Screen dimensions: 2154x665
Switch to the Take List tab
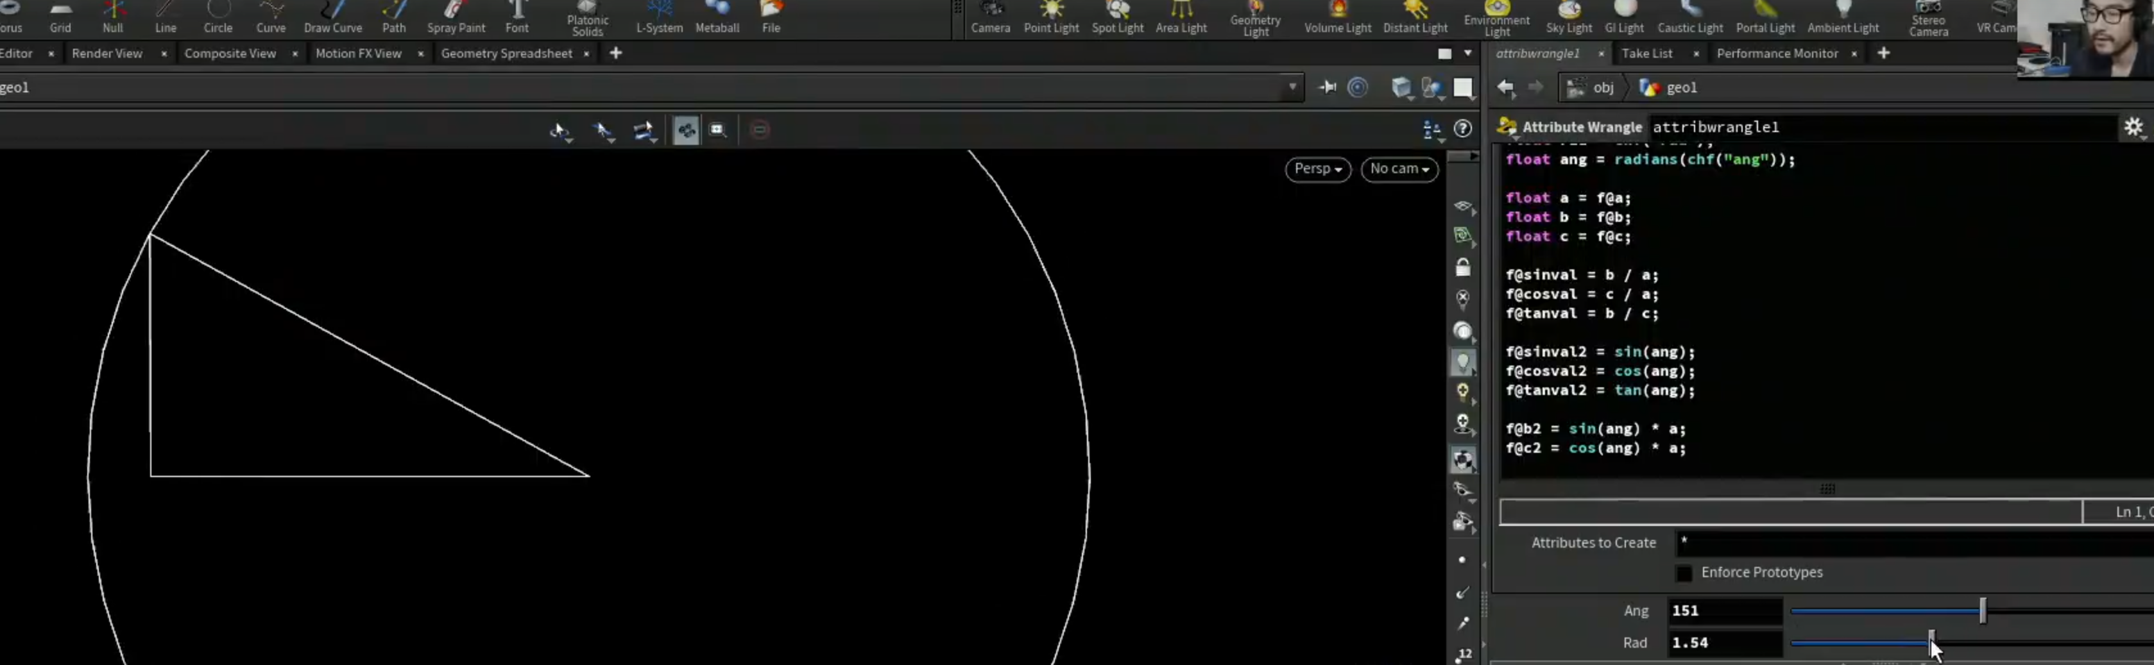(1646, 53)
